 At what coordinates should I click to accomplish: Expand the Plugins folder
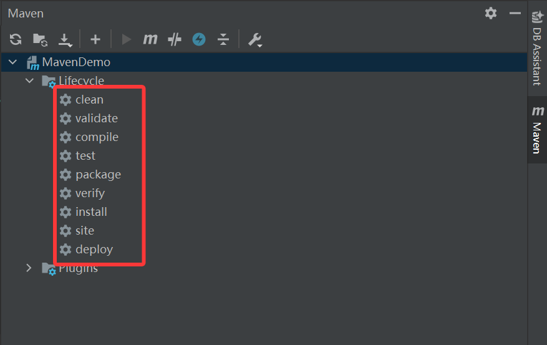(29, 268)
